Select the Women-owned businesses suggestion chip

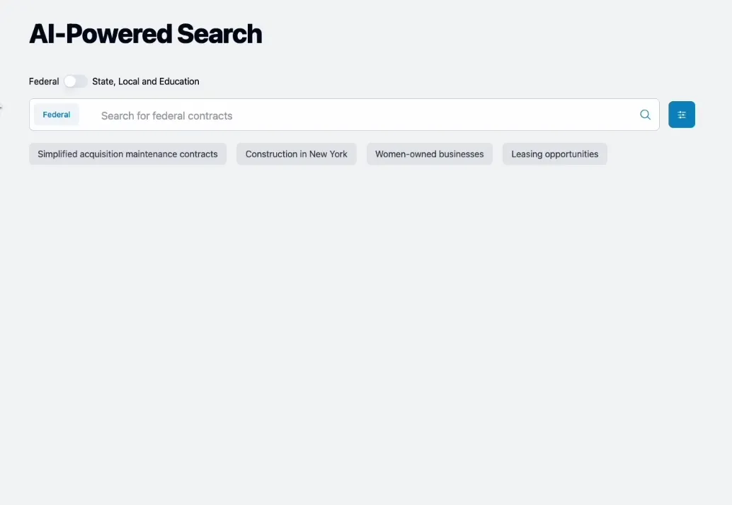tap(429, 153)
